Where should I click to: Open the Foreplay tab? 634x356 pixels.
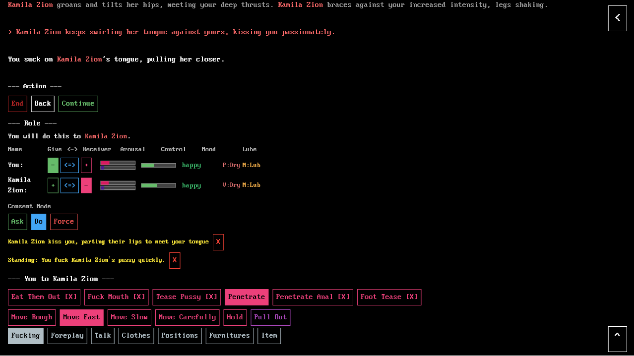[x=67, y=336]
